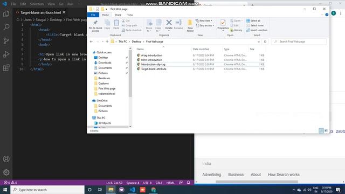Click the Copy ribbon icon

[x=107, y=24]
